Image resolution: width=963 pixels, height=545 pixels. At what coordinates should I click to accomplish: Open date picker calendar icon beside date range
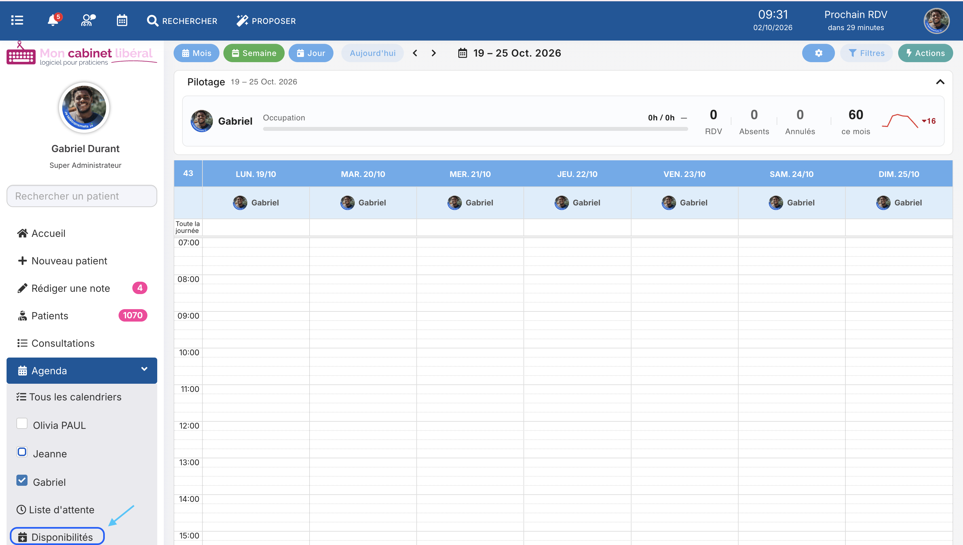click(463, 53)
